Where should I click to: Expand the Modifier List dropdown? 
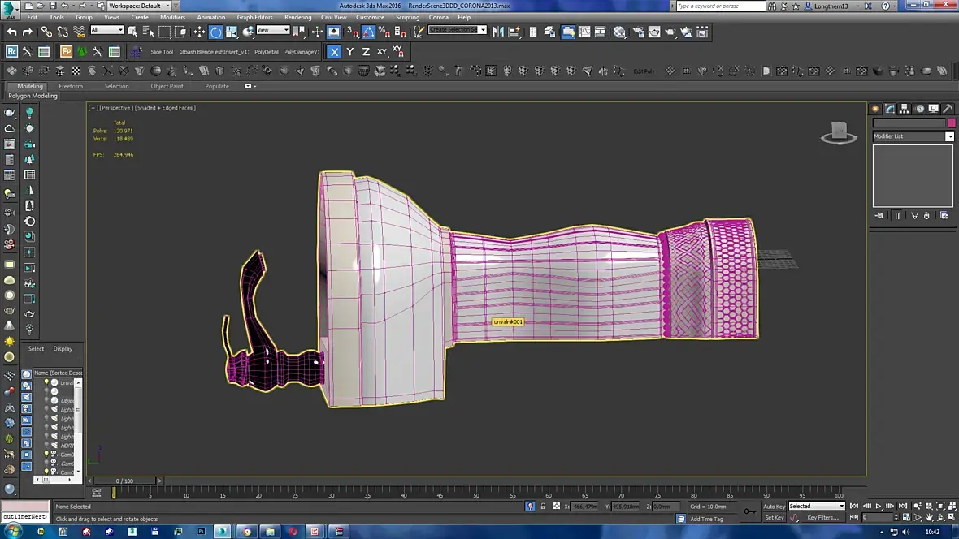[x=949, y=136]
